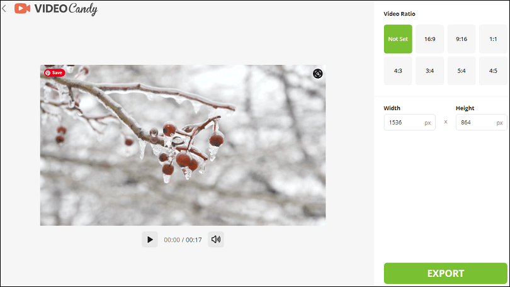Play the video preview
Screen dimensions: 510x287
[x=150, y=240]
